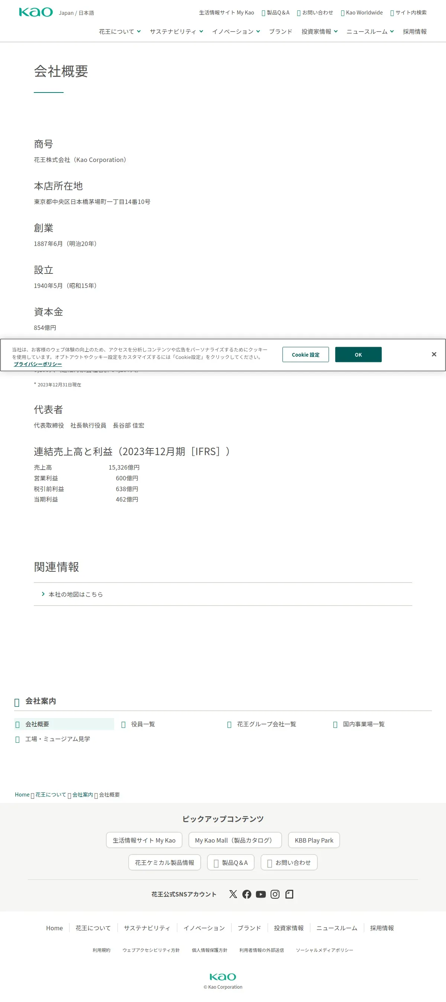Open the X (Twitter) social account icon

click(x=233, y=894)
